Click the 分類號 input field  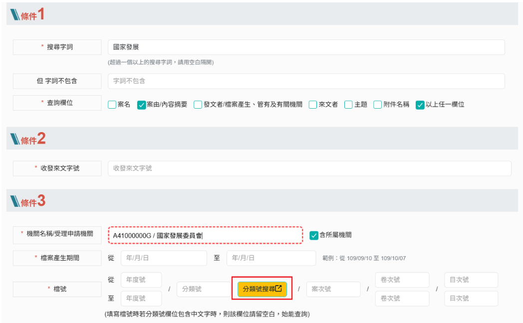point(203,289)
